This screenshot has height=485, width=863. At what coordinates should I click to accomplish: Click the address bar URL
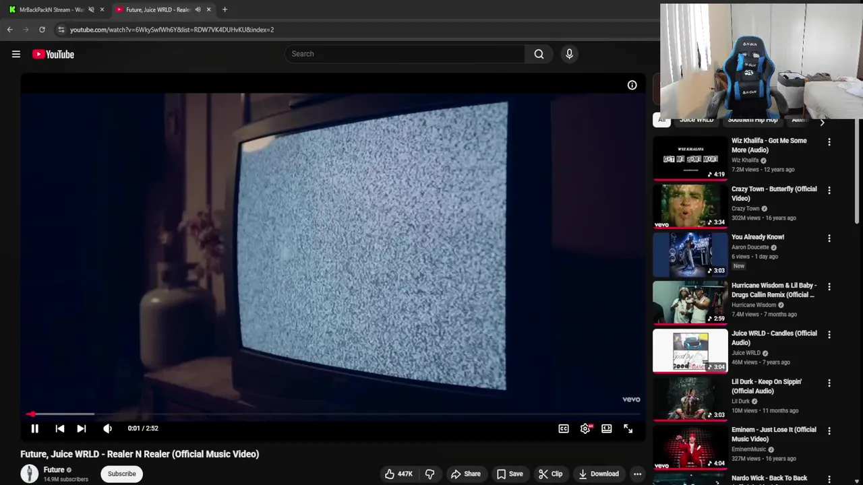tap(172, 30)
